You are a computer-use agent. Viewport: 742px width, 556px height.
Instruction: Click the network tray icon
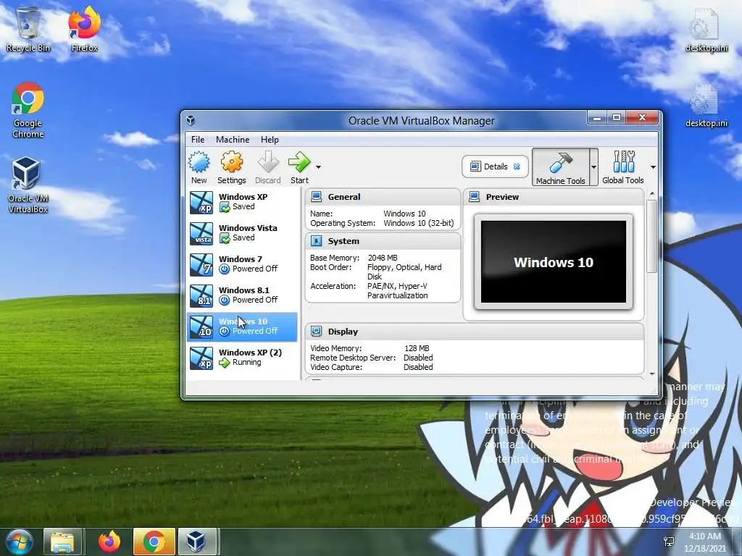pos(669,542)
